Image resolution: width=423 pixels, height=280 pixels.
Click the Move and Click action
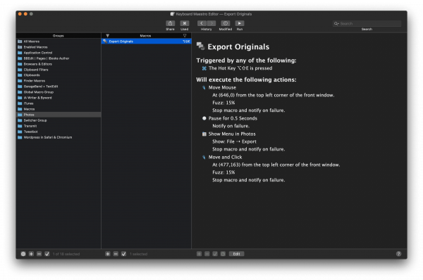pyautogui.click(x=226, y=157)
